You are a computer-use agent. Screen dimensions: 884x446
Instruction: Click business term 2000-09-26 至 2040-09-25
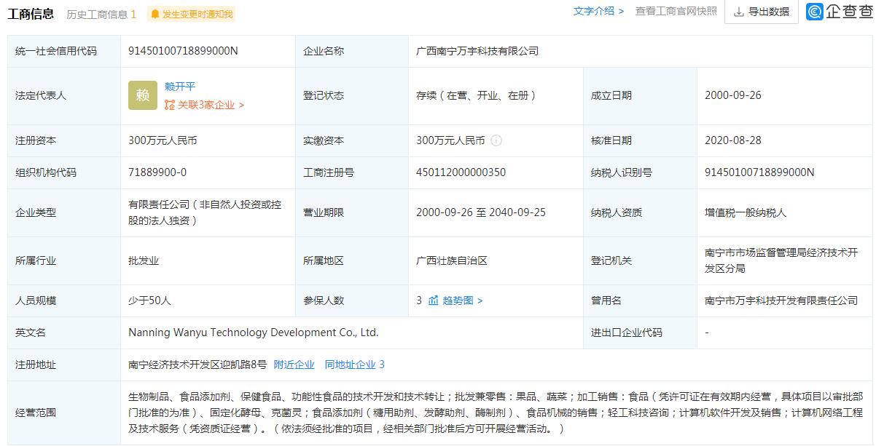(481, 212)
